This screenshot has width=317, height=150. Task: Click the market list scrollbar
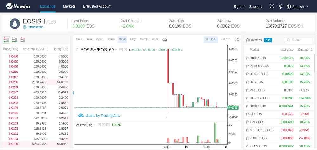[314, 63]
